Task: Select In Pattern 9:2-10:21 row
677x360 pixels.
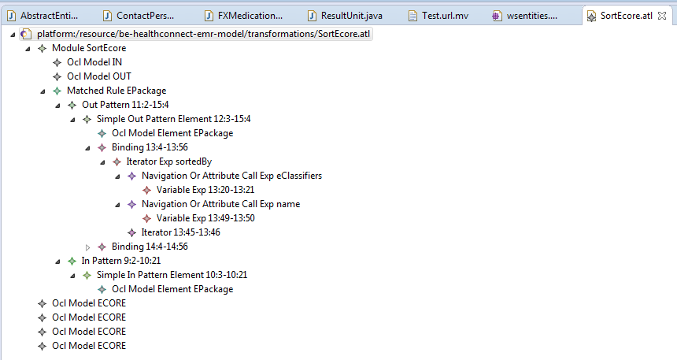Action: click(121, 261)
